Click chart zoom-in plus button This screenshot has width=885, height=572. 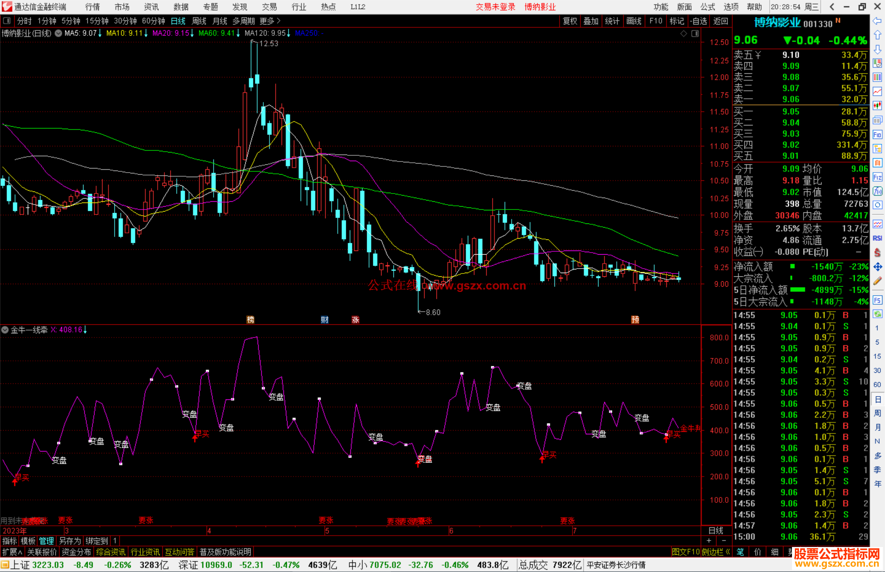pyautogui.click(x=709, y=541)
